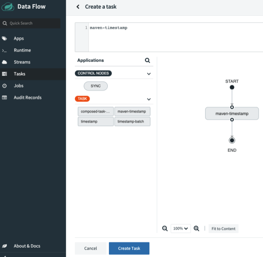Click the START label
The width and height of the screenshot is (263, 257).
coord(232,81)
